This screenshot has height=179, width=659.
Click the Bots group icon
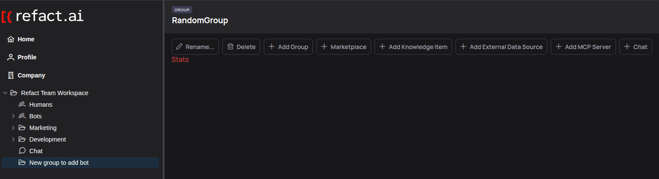click(x=22, y=116)
